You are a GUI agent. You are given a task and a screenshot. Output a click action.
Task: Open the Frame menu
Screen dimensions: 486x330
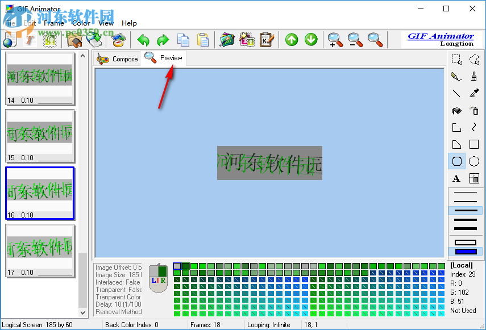point(54,23)
